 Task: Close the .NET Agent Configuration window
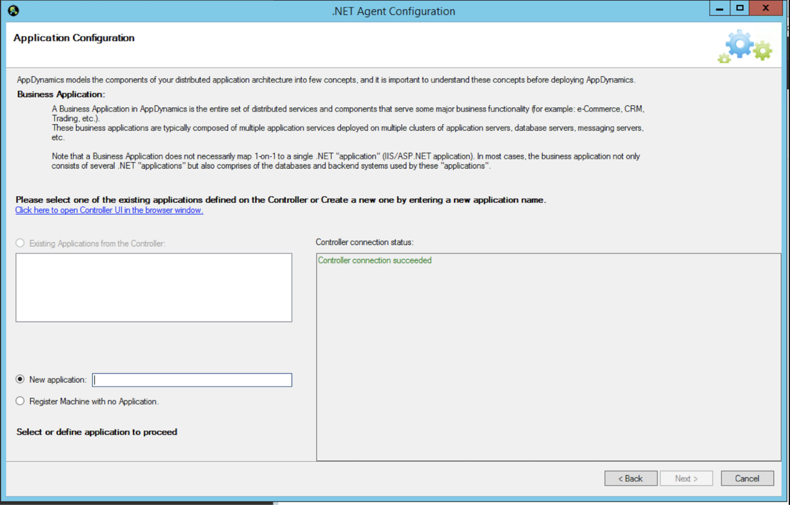click(765, 8)
